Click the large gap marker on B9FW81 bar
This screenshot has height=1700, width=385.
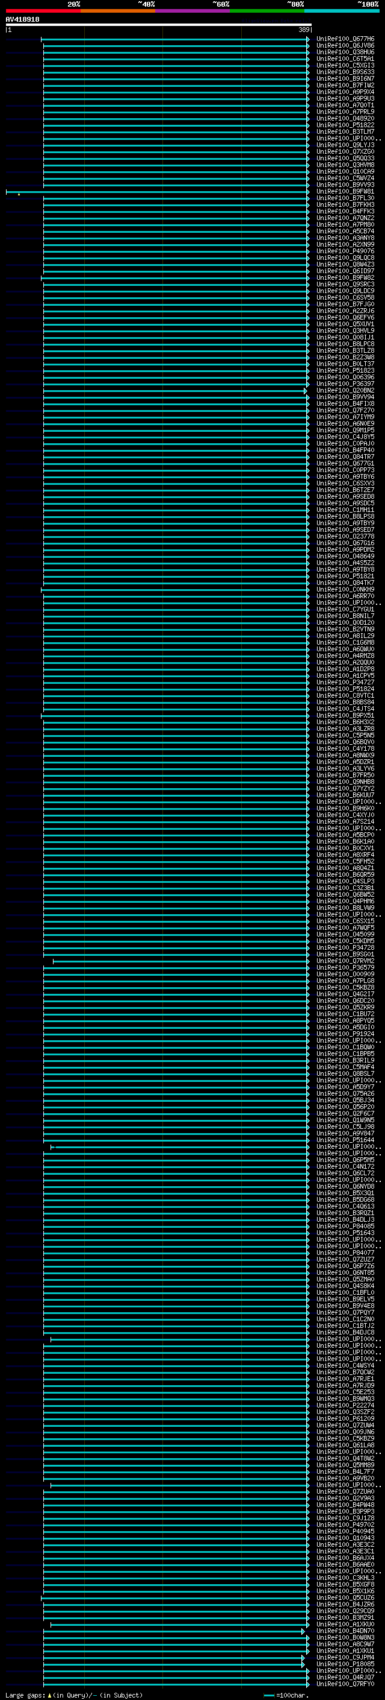click(x=19, y=194)
